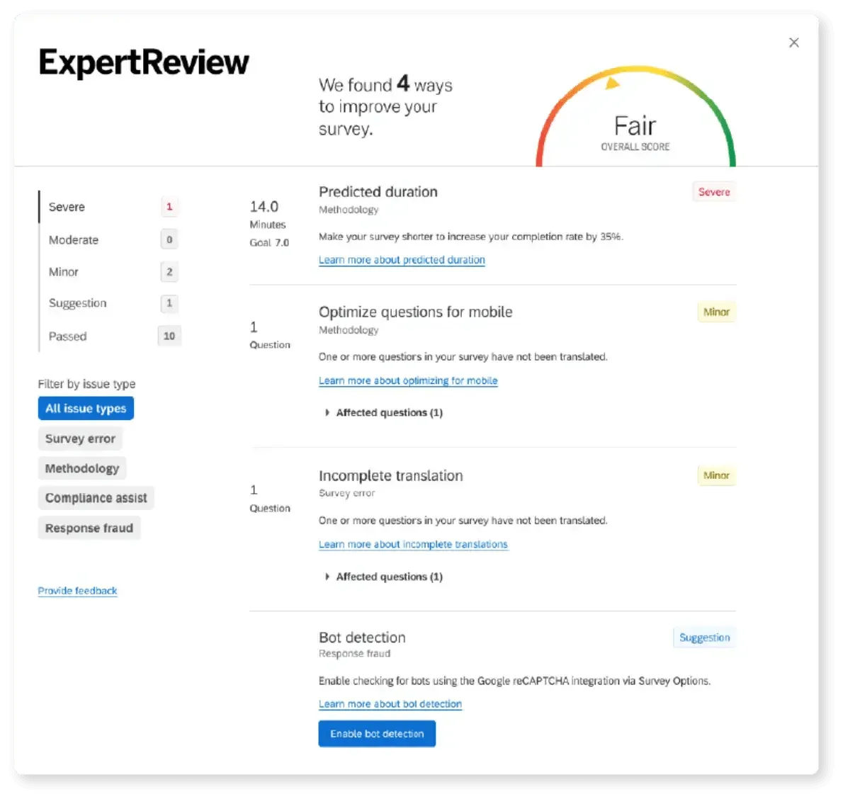
Task: Select the Minor severity filter
Action: [x=110, y=271]
